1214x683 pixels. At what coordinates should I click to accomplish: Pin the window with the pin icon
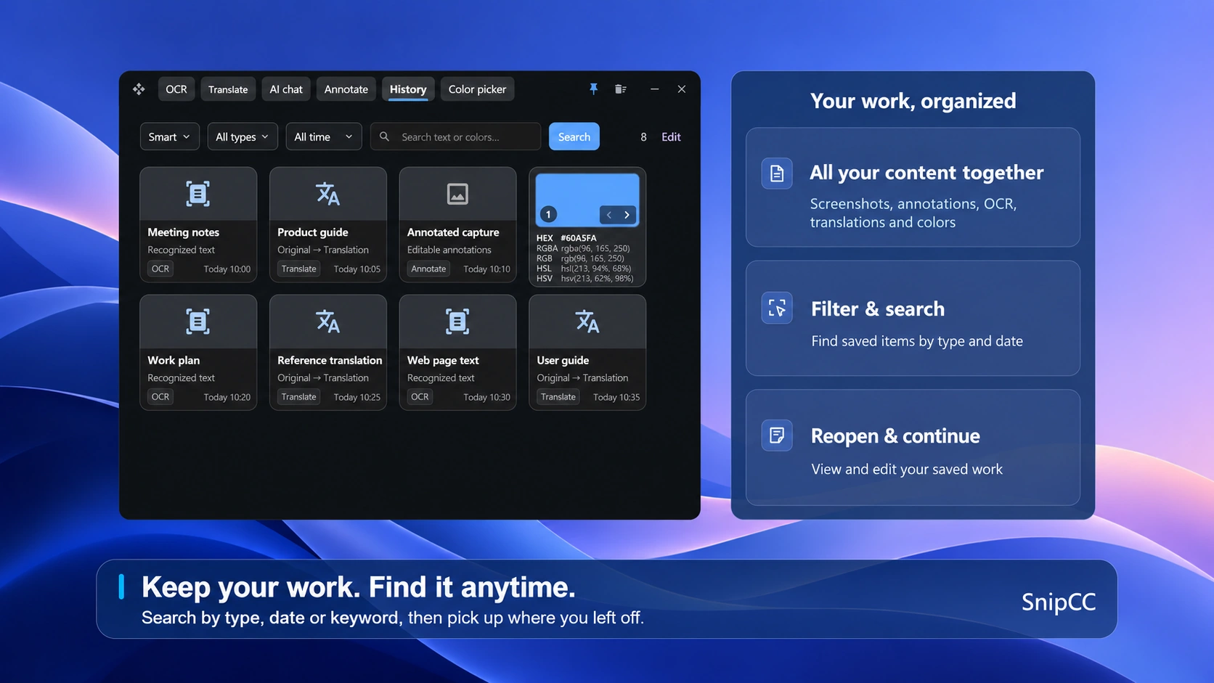coord(593,89)
